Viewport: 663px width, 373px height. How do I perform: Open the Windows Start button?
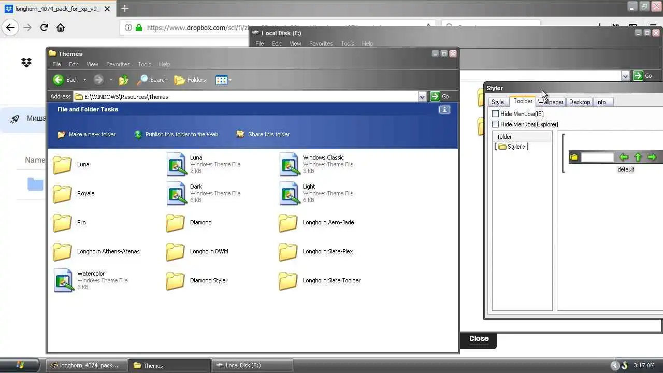click(x=20, y=365)
